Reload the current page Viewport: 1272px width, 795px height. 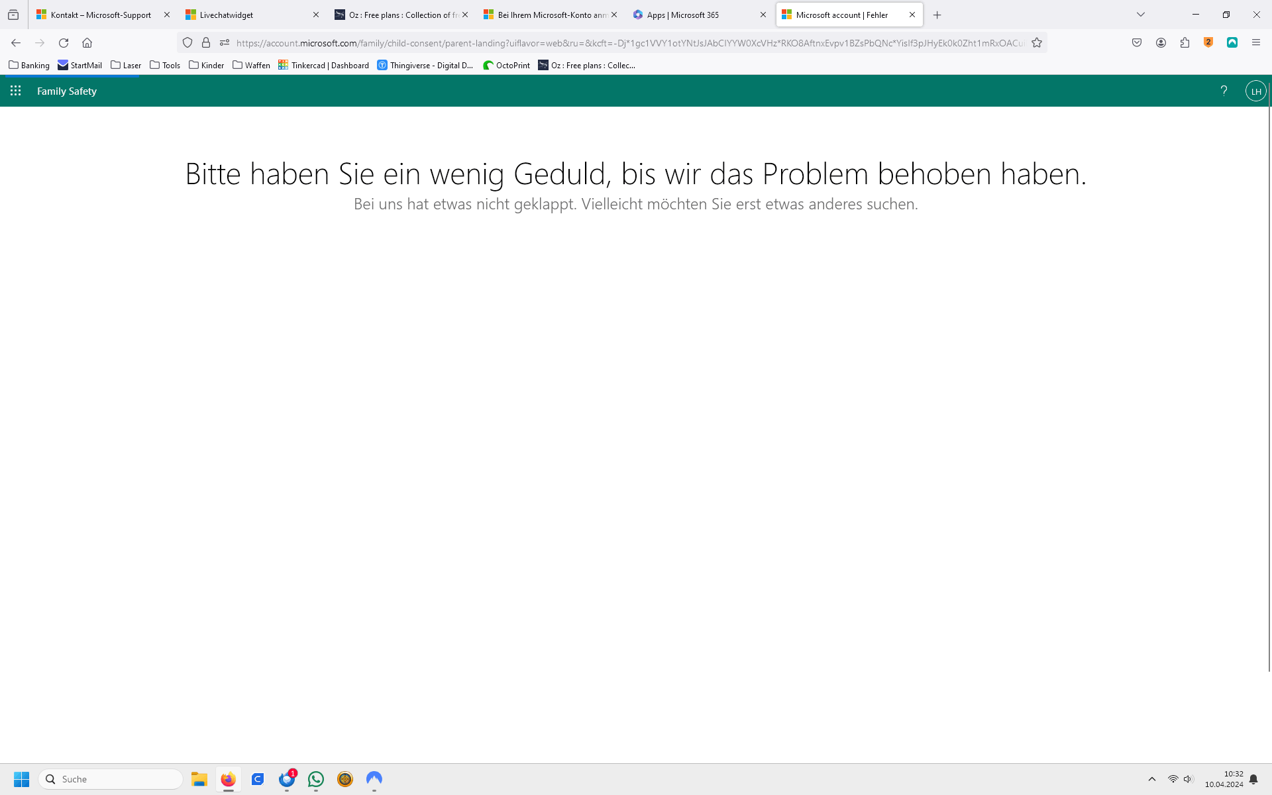[64, 43]
